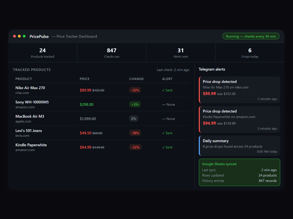The image size is (293, 219).
Task: Select the Checks run stat card
Action: point(112,53)
